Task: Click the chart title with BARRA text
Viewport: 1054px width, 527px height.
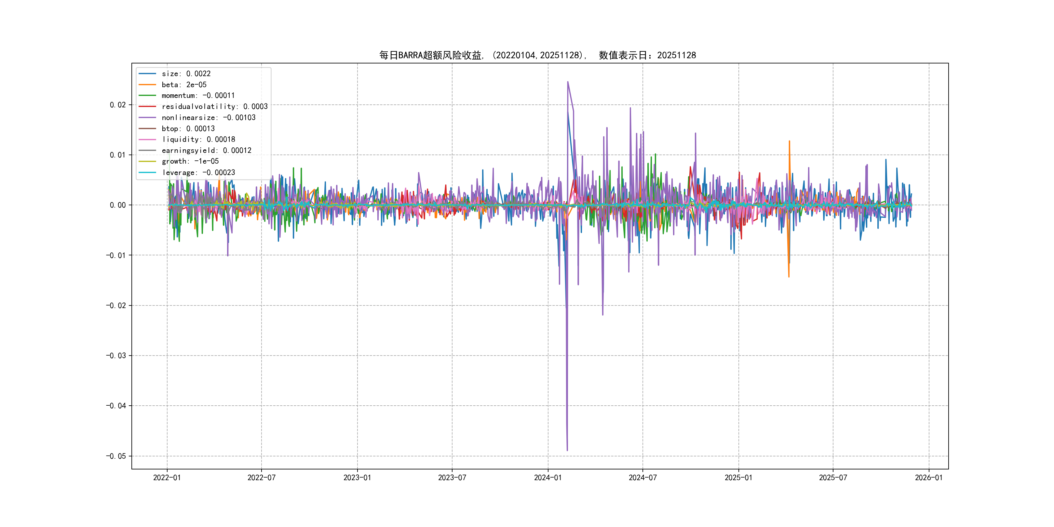Action: point(537,55)
